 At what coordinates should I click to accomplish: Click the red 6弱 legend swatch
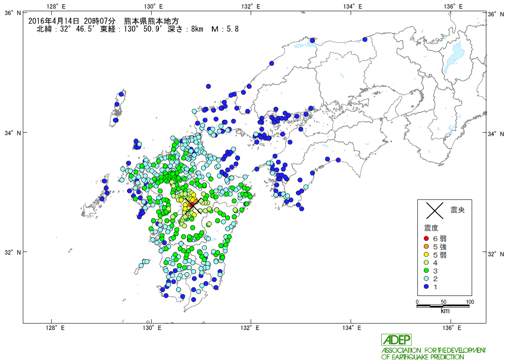(x=426, y=239)
